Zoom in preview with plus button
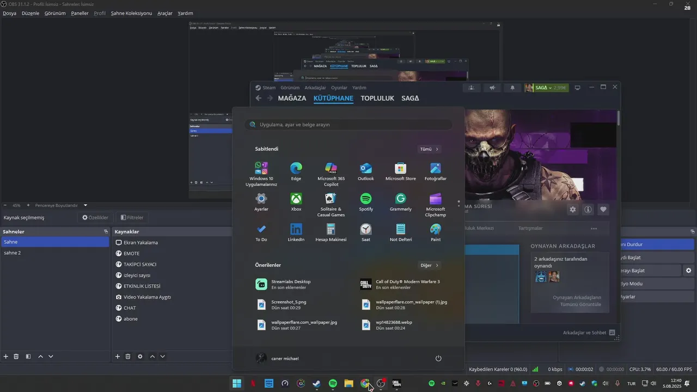This screenshot has height=392, width=697. click(28, 205)
